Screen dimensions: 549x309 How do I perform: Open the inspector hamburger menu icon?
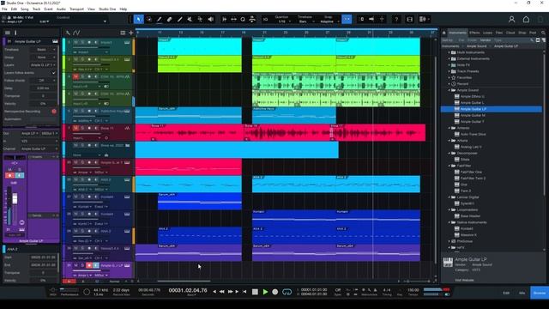[8, 33]
